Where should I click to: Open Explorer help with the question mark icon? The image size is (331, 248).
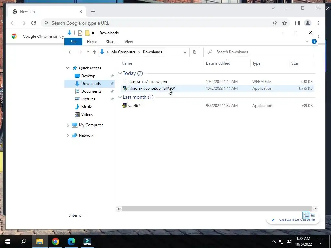[x=314, y=42]
